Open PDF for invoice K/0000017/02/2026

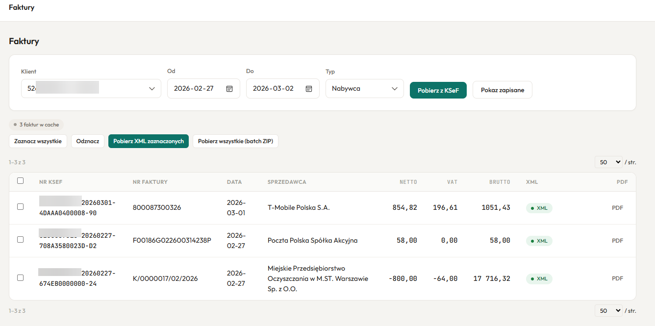coord(617,278)
